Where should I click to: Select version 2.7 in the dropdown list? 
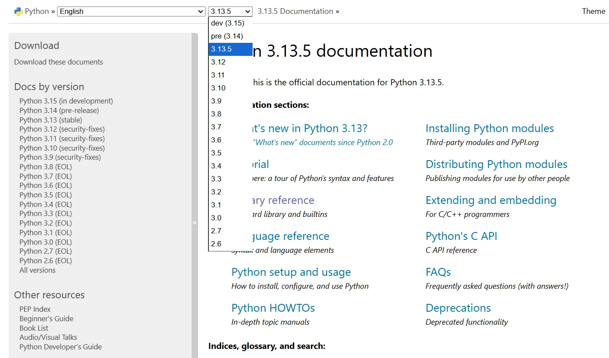[x=216, y=231]
